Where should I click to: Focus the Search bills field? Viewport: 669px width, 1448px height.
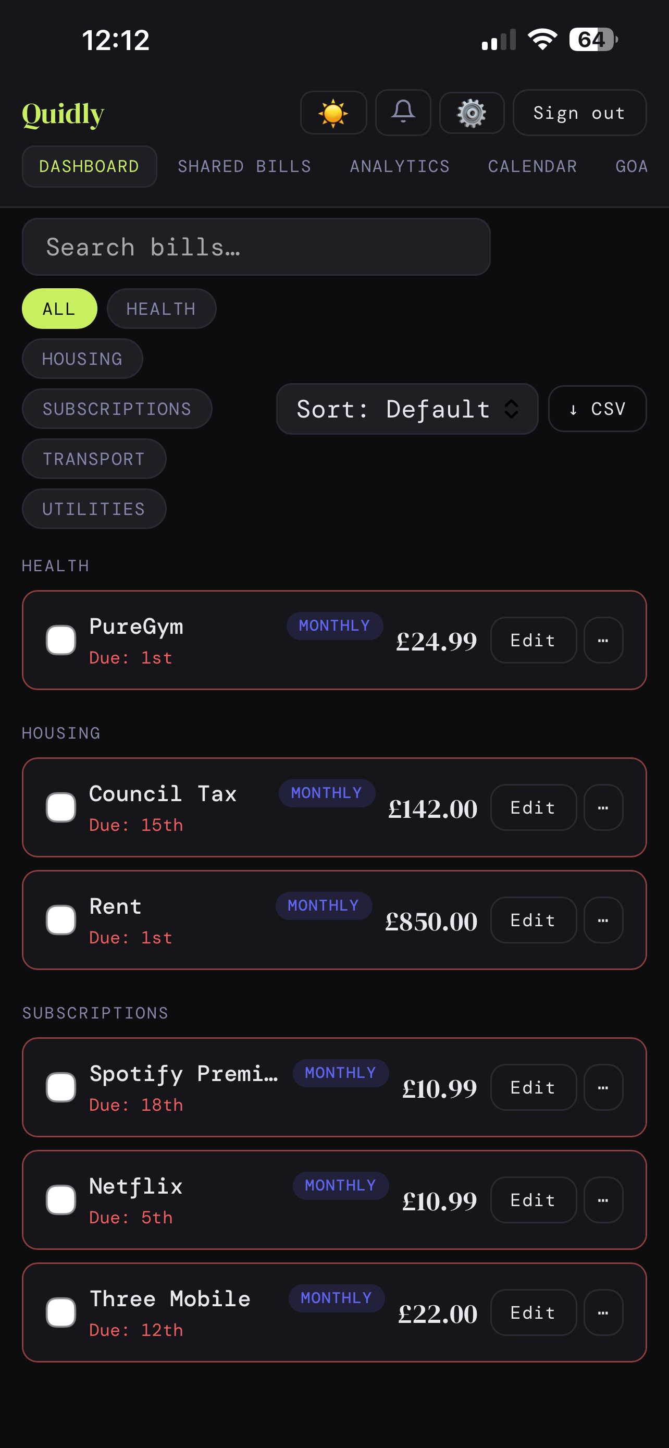coord(256,247)
